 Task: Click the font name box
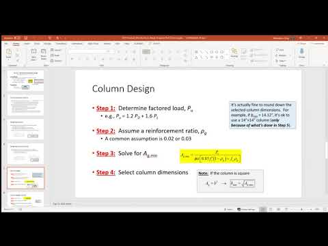[x=87, y=52]
